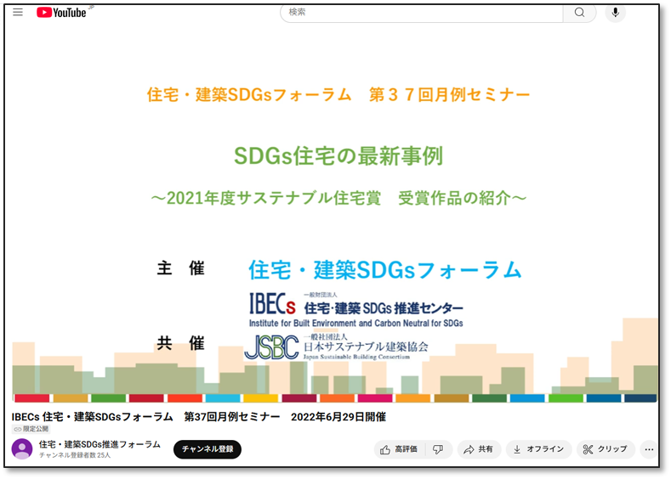
Task: Click the YouTube logo to go home
Action: point(61,13)
